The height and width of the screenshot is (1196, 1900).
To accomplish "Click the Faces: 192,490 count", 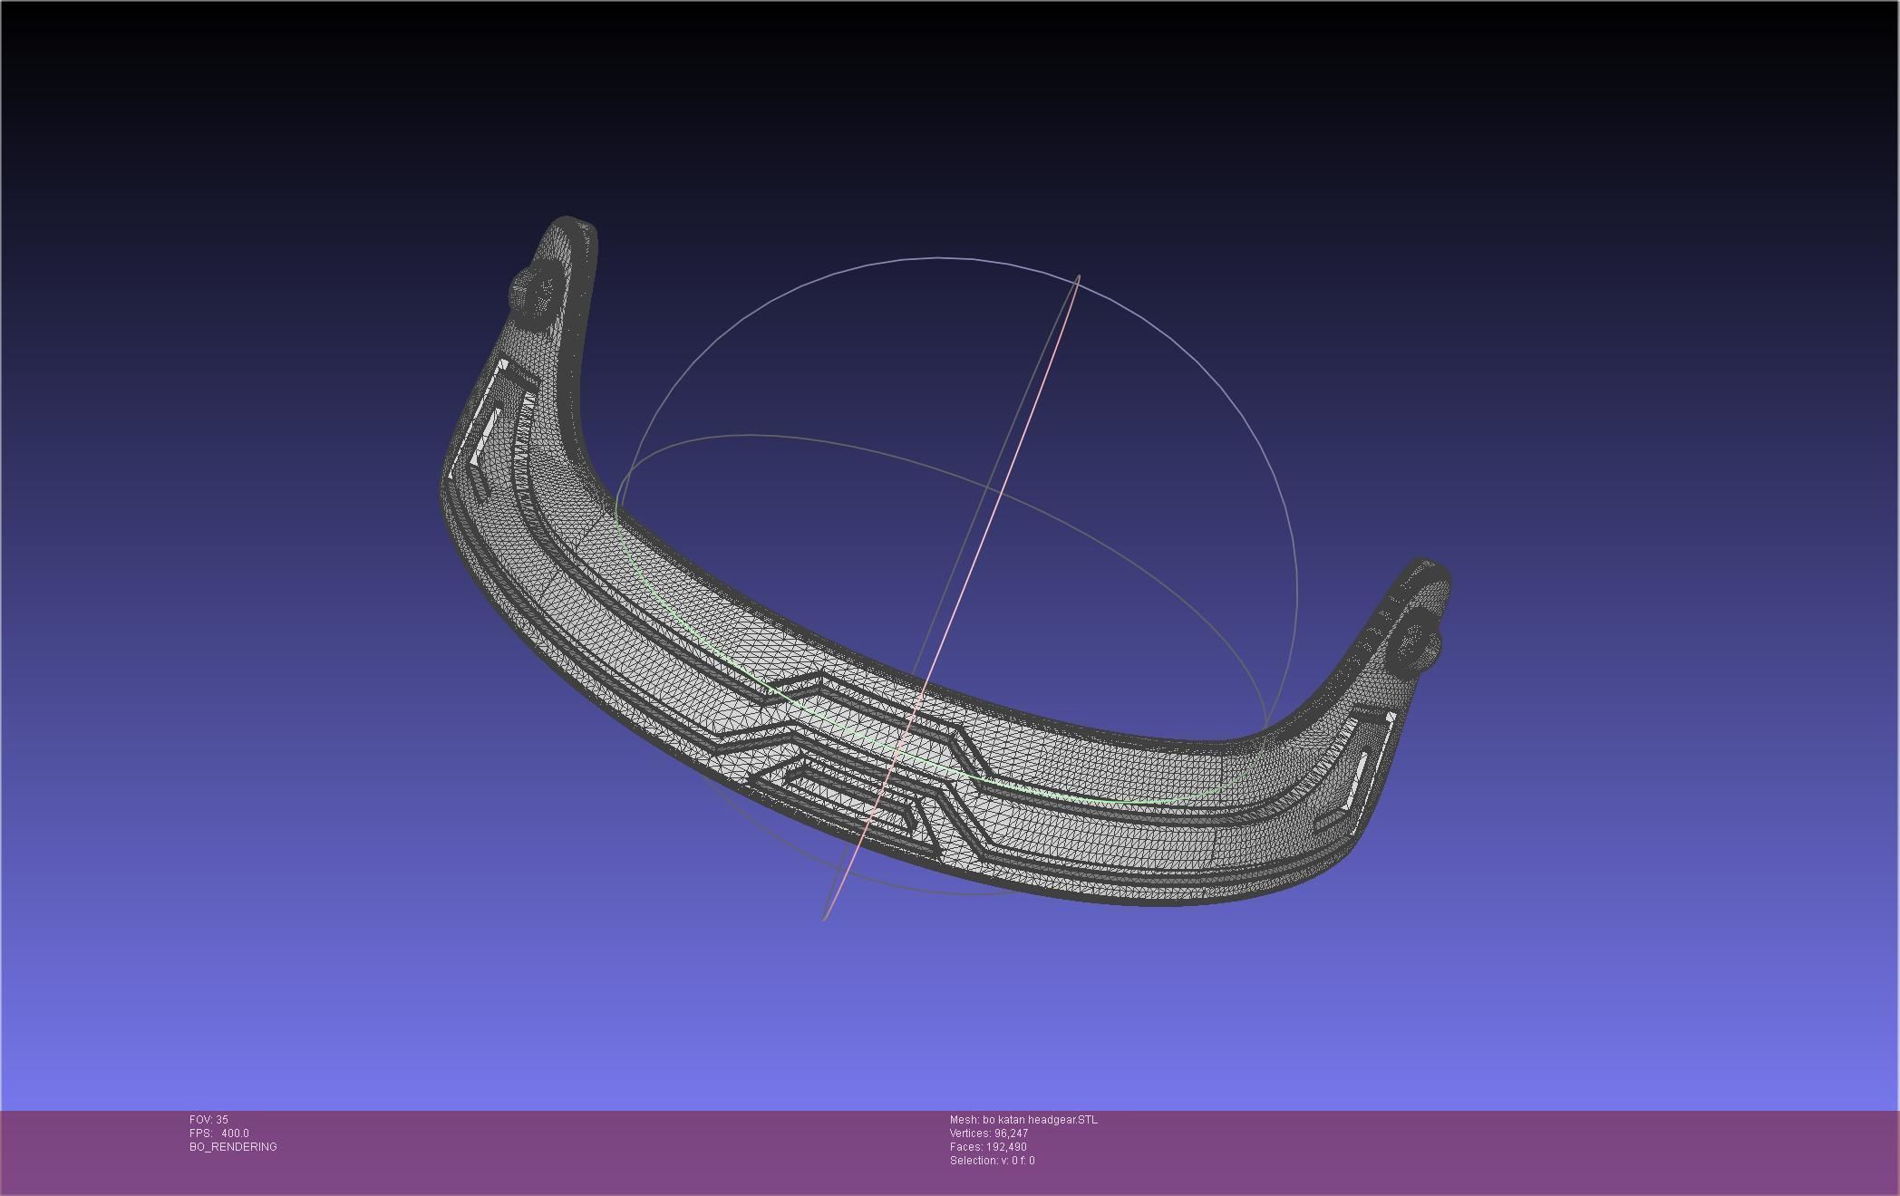I will (x=988, y=1147).
